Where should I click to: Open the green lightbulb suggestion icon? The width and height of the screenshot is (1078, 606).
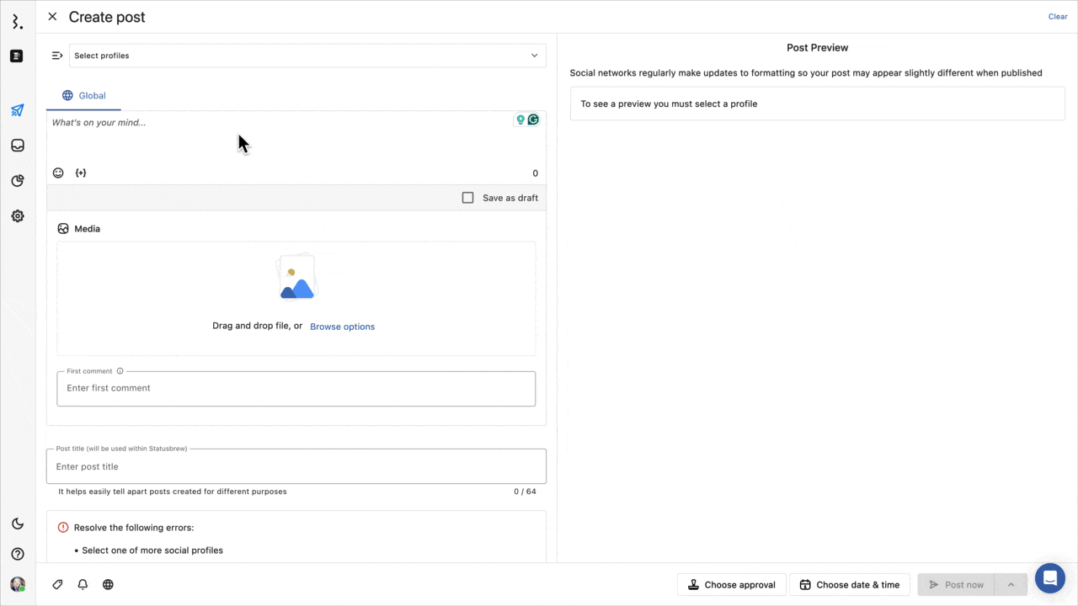coord(520,120)
